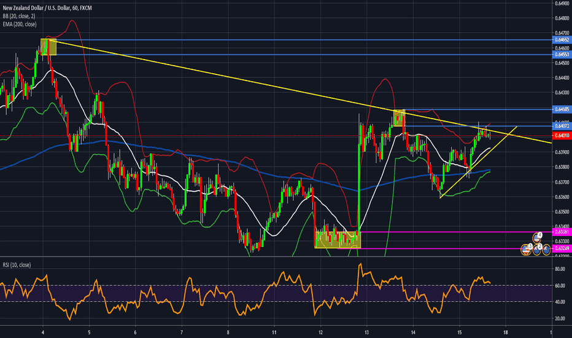
Task: Click the US flag event icon with badge 3
Action: pyautogui.click(x=527, y=250)
